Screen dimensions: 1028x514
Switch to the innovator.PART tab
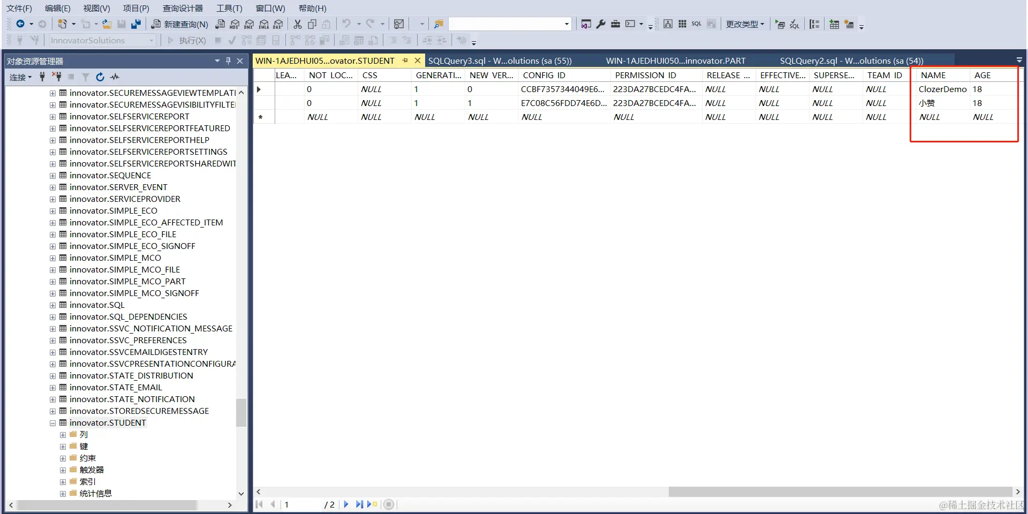coord(676,61)
